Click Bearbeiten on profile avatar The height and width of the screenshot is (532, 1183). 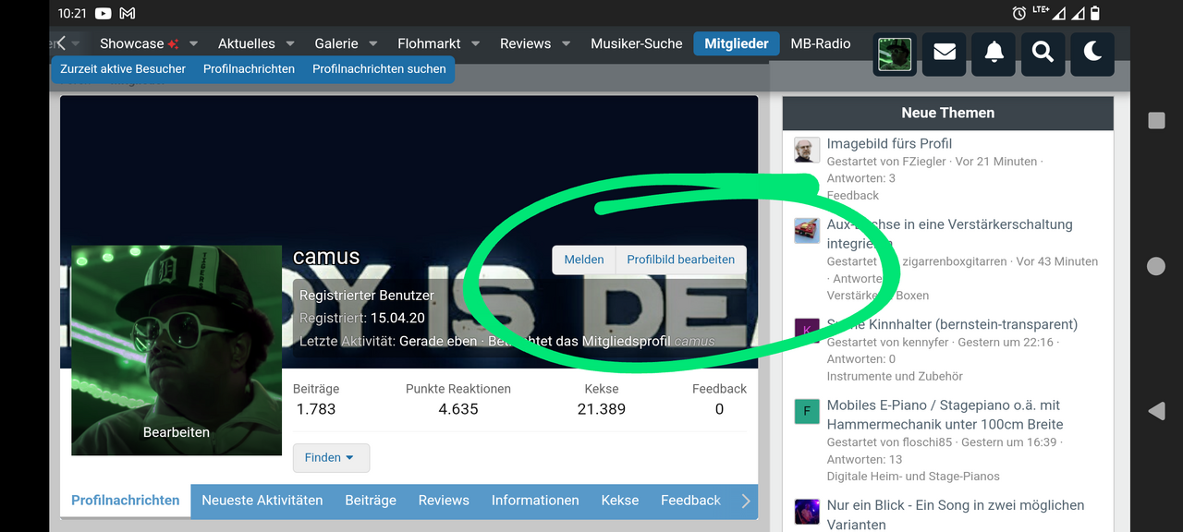point(177,432)
